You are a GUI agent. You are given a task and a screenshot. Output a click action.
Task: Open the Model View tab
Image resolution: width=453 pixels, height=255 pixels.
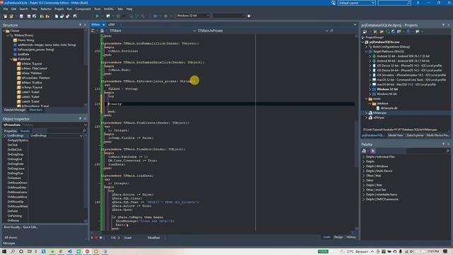coord(396,135)
